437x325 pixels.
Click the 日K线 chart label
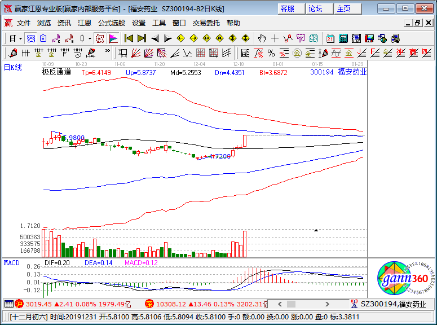13,67
